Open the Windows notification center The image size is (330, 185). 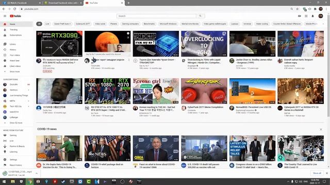click(324, 181)
